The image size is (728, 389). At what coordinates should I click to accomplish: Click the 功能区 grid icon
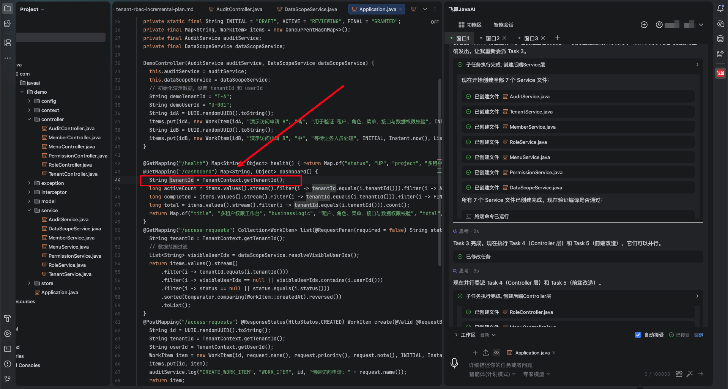462,25
